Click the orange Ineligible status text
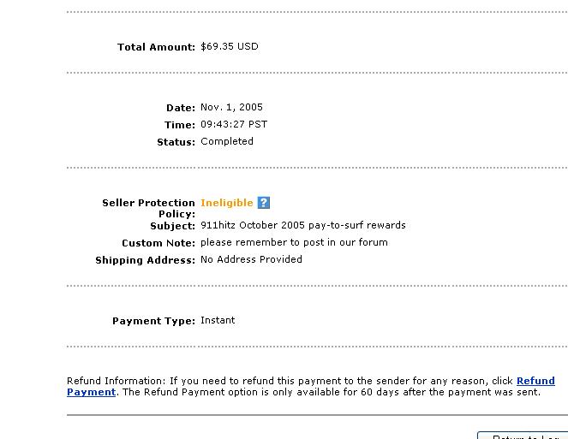 227,203
